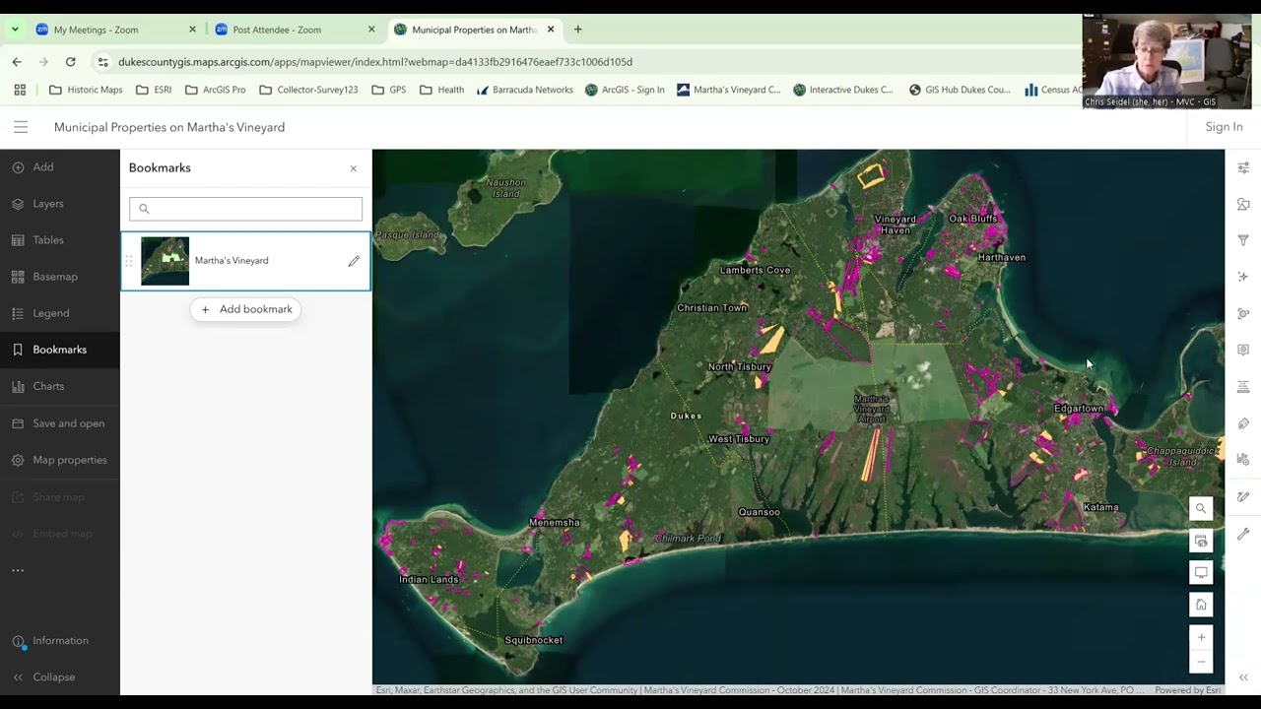Open the browser apps grid
1261x709 pixels.
click(x=20, y=90)
